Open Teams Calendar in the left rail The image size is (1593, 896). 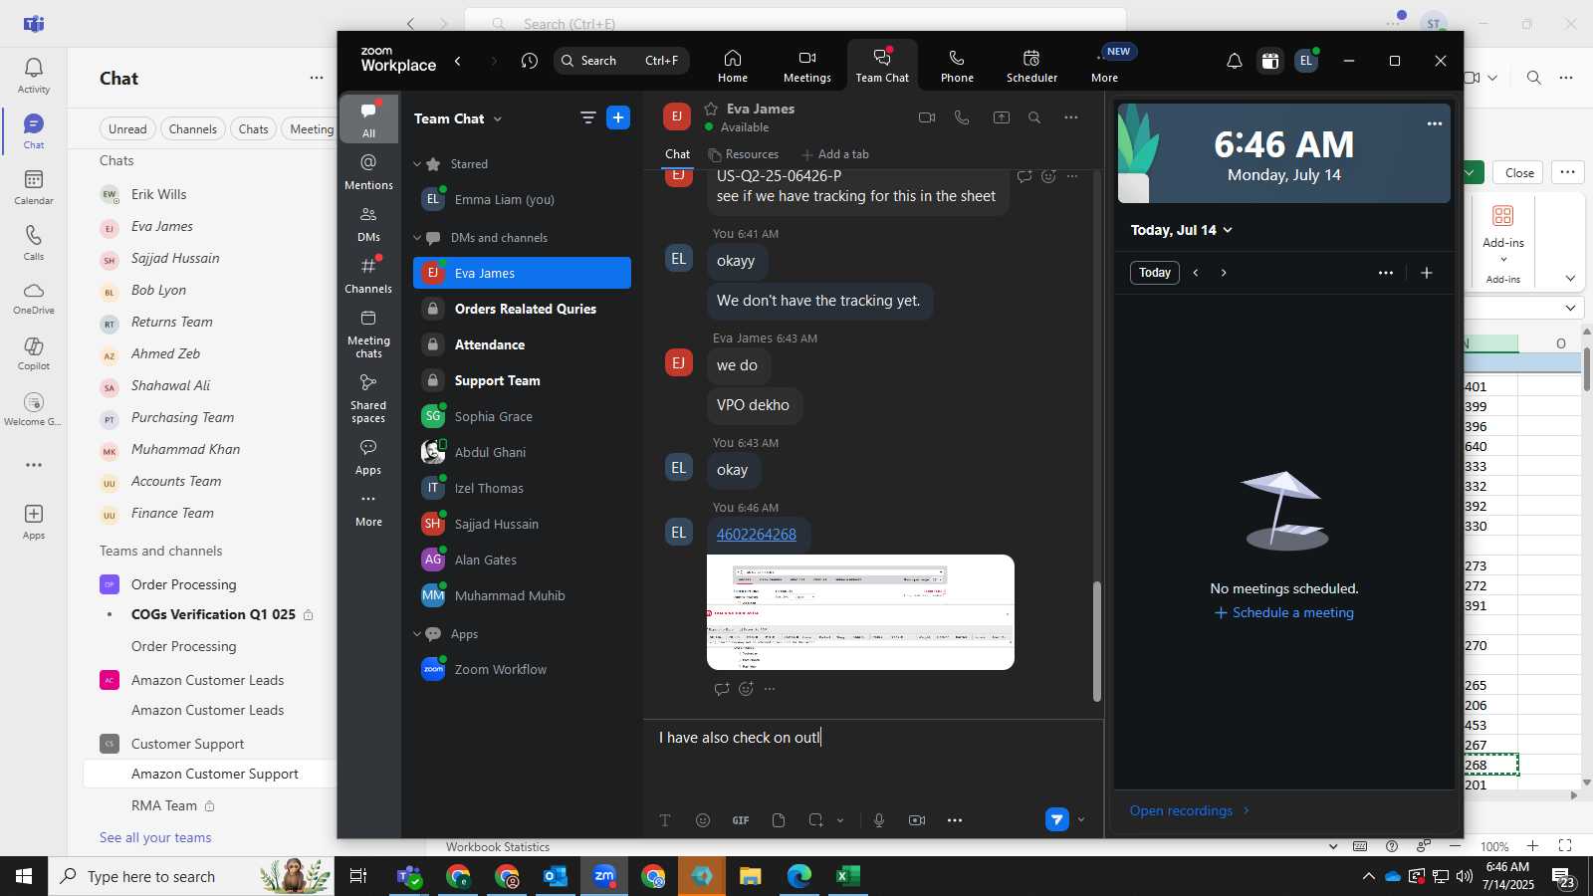(x=34, y=186)
